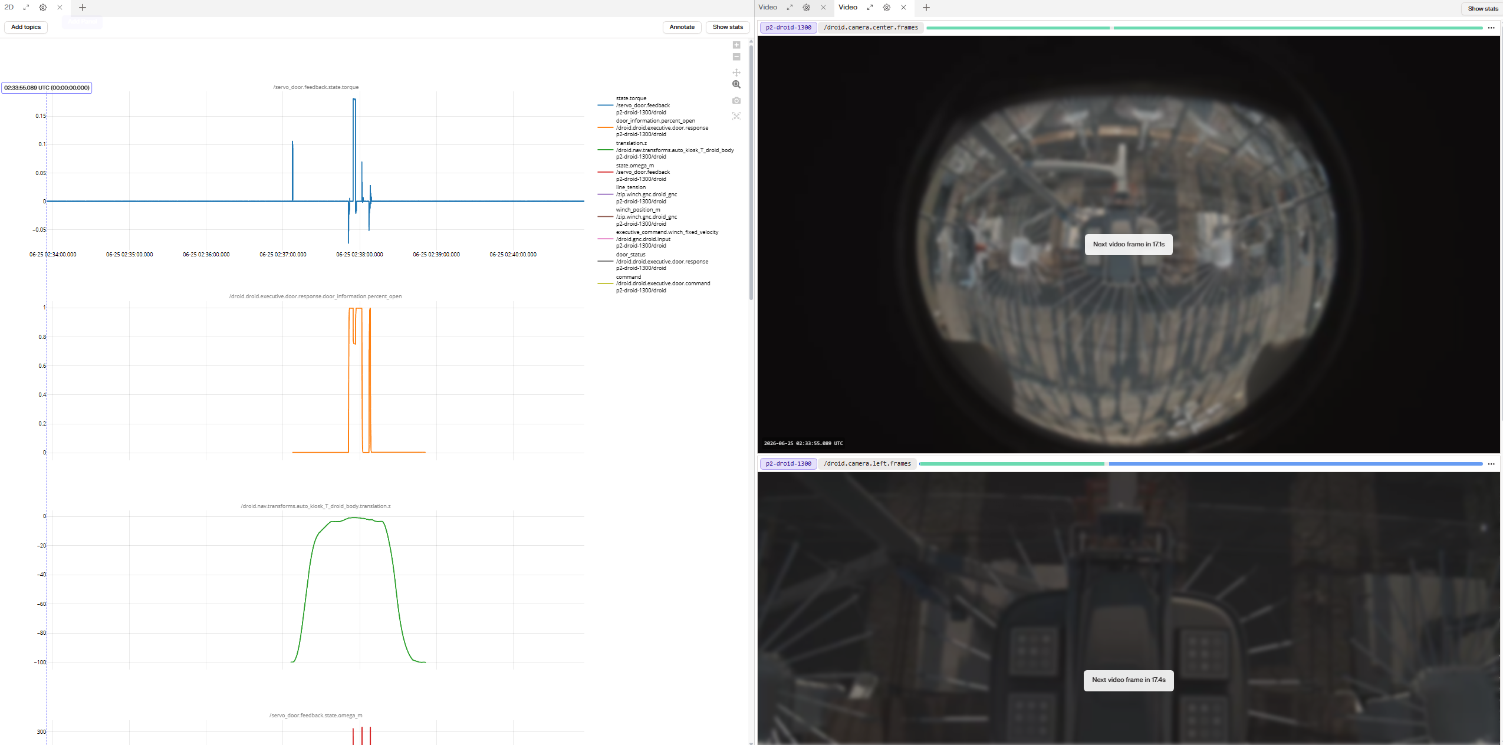Viewport: 1503px width, 745px height.
Task: Close the 2D panel tab
Action: click(60, 8)
